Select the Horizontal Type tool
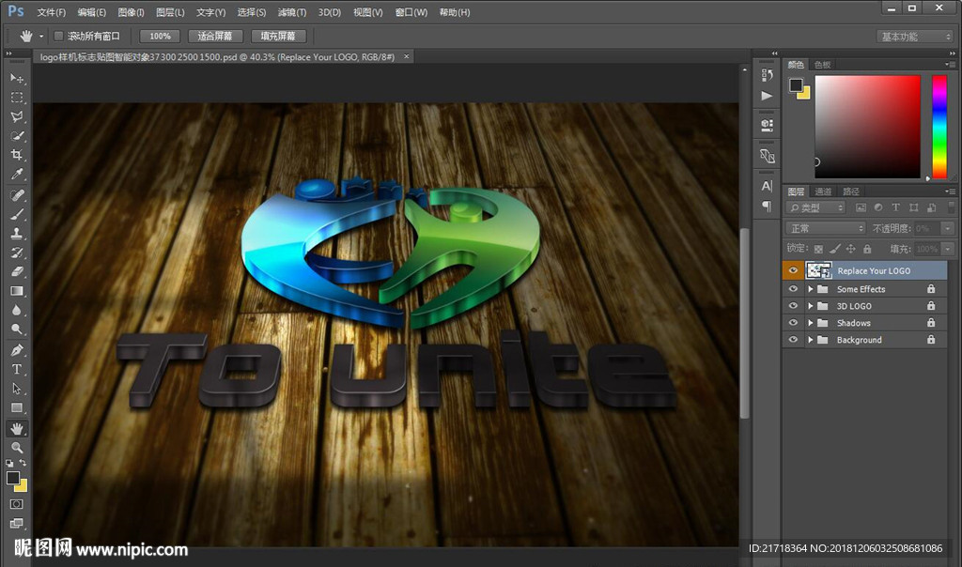Image resolution: width=962 pixels, height=567 pixels. [x=17, y=369]
